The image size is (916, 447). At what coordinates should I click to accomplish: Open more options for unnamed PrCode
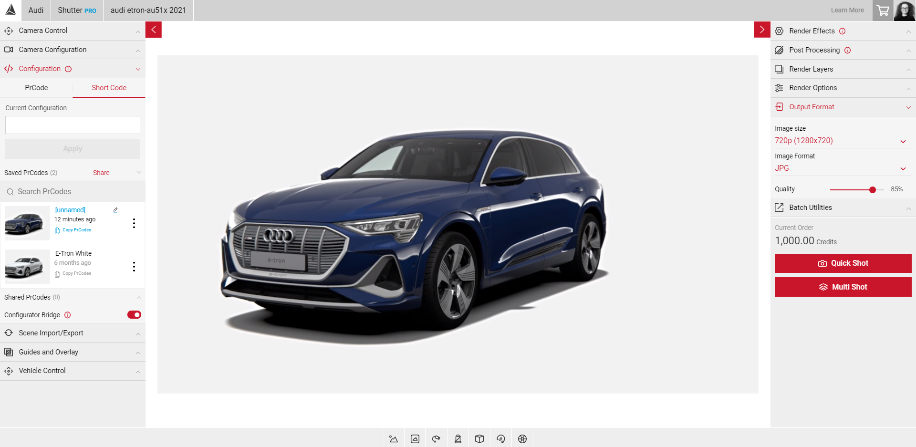click(x=134, y=223)
